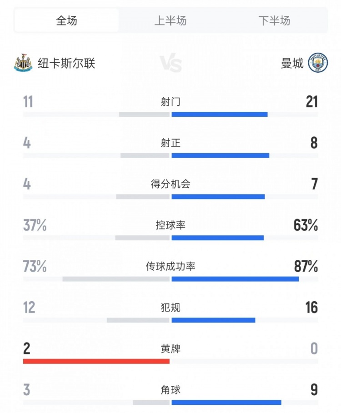The height and width of the screenshot is (413, 341).
Task: Click the Manchester City crest icon
Action: 318,63
